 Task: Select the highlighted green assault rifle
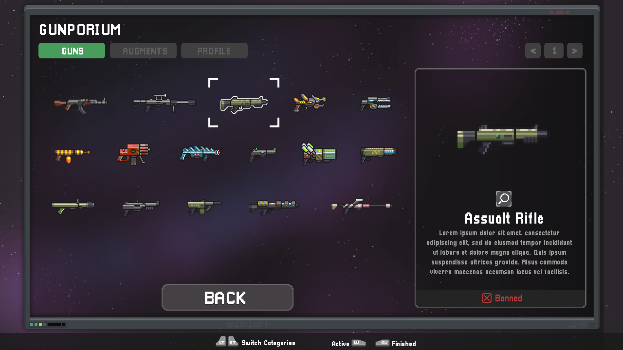point(244,104)
